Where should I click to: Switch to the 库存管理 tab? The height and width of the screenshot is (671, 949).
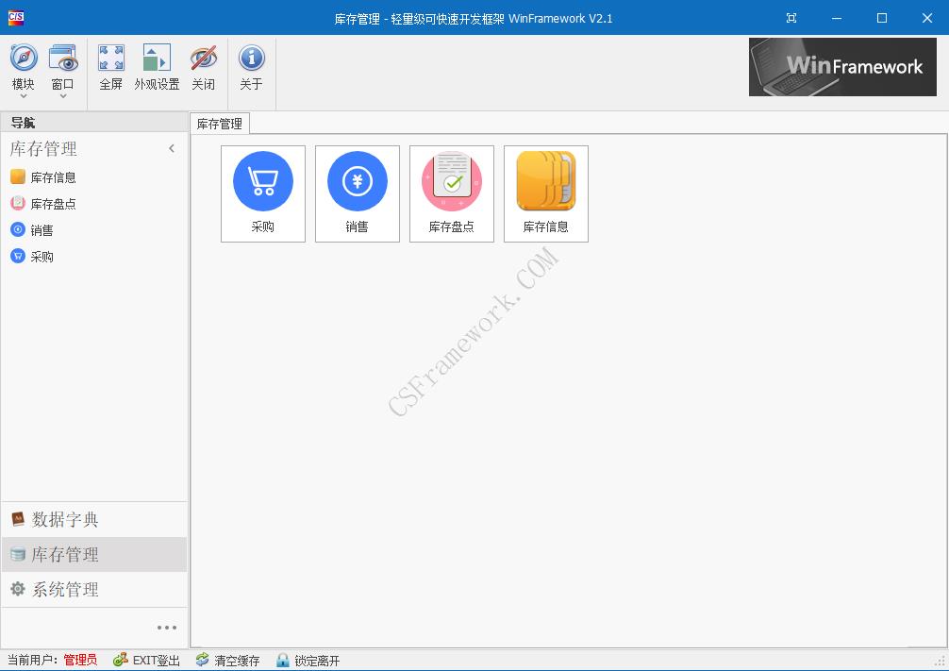(218, 123)
